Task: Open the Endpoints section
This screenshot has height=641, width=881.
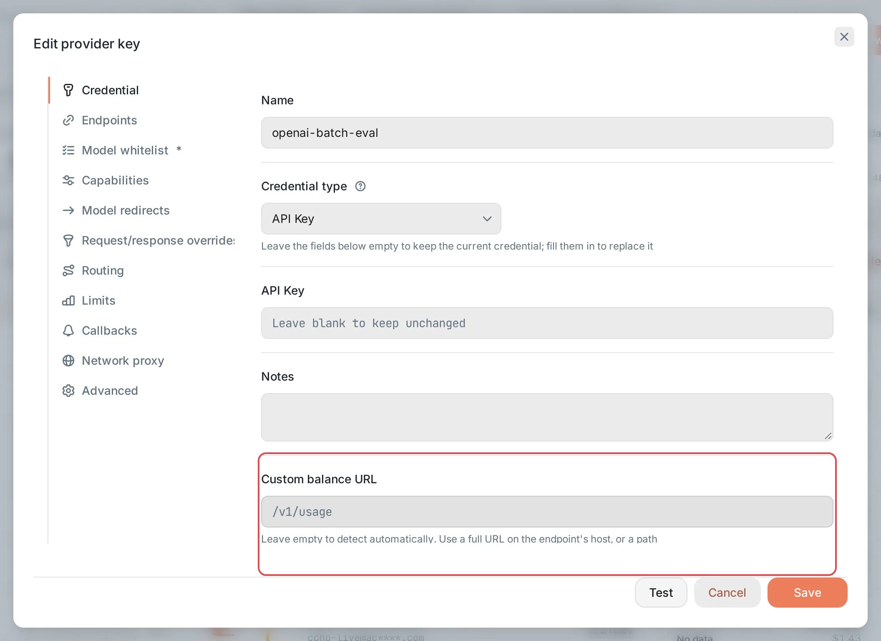Action: (109, 120)
